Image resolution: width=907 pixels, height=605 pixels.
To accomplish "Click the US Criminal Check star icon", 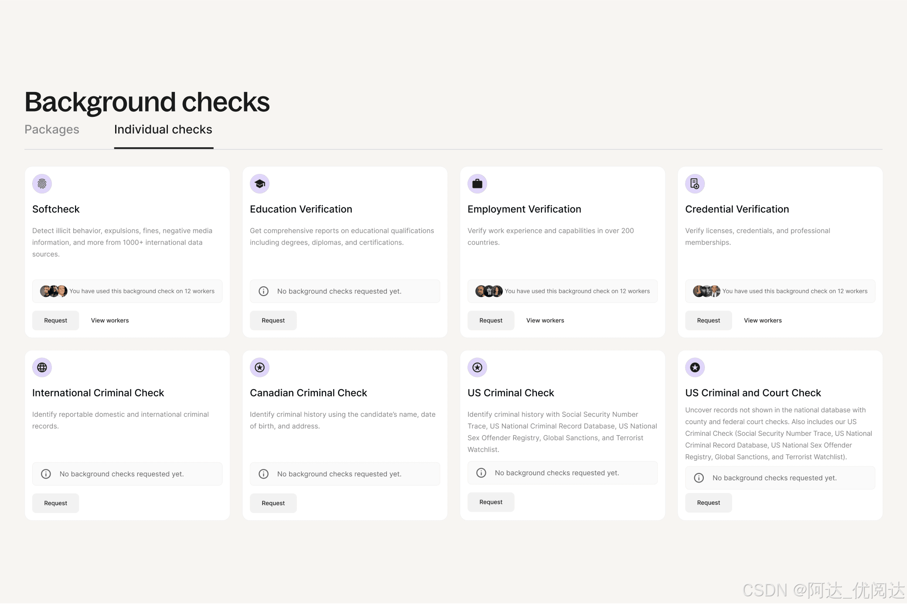I will [x=477, y=367].
